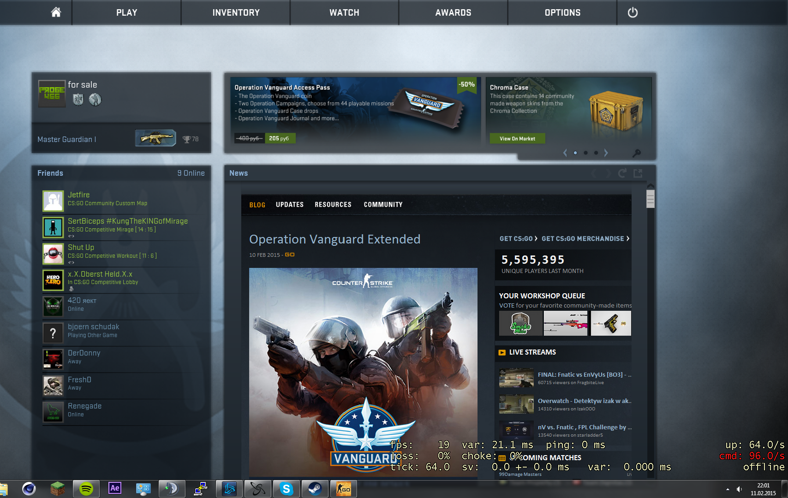788x498 pixels.
Task: Open nV vs. Fnatic FPL Challenge stream
Action: 565,431
